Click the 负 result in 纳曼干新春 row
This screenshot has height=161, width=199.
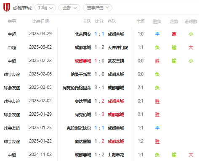click(157, 74)
